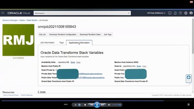Click the Resources section heading
The width and height of the screenshot is (194, 109).
click(8, 92)
